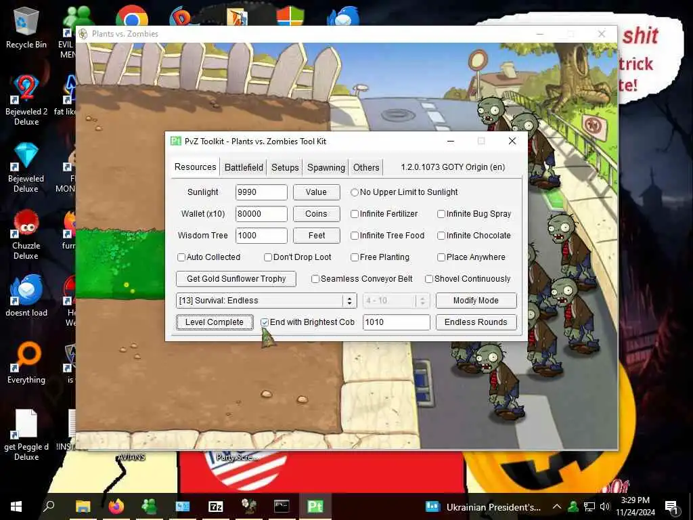The image size is (693, 520).
Task: Open the Recycle Bin desktop icon
Action: coord(26,26)
